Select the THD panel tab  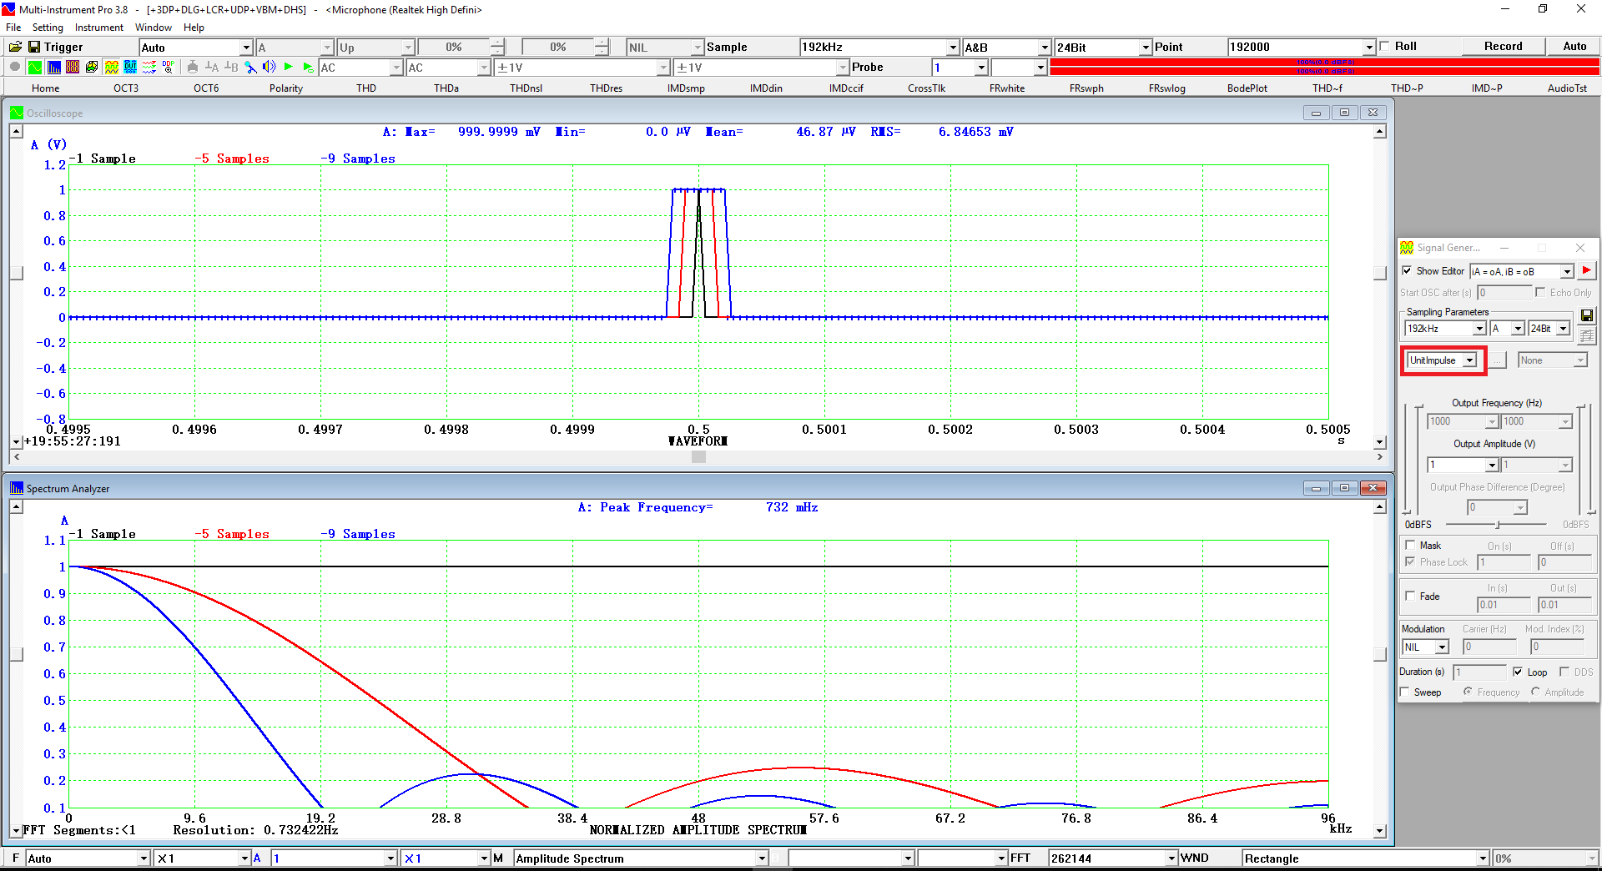(366, 88)
